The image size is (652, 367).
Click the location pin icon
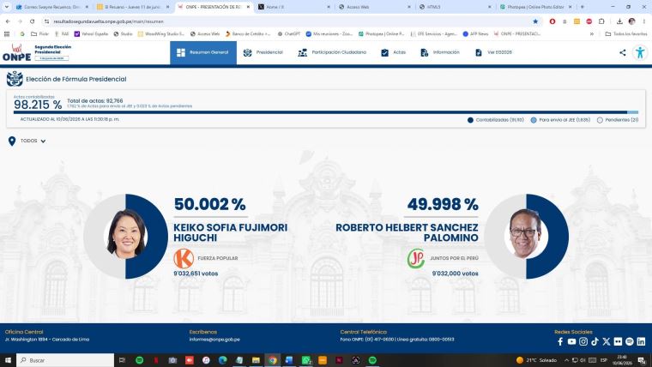(12, 141)
